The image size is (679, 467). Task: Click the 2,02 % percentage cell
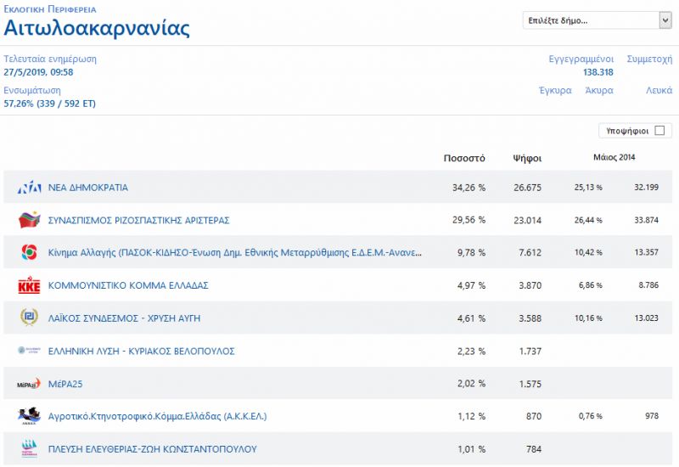click(x=471, y=384)
